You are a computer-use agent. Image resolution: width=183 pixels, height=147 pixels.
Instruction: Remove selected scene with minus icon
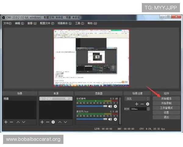pos(11,122)
